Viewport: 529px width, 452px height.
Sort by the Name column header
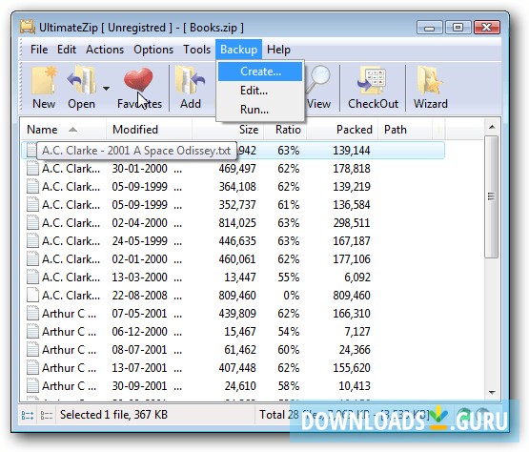(64, 130)
